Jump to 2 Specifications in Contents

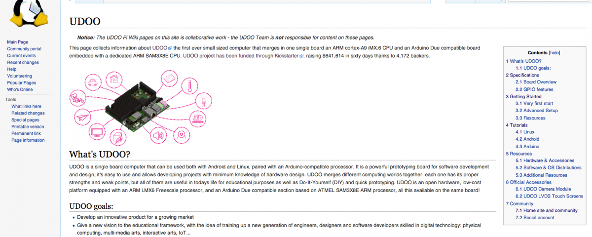point(522,75)
